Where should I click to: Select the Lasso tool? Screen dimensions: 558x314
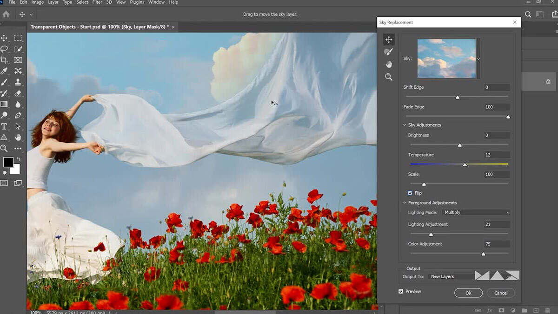[x=4, y=49]
